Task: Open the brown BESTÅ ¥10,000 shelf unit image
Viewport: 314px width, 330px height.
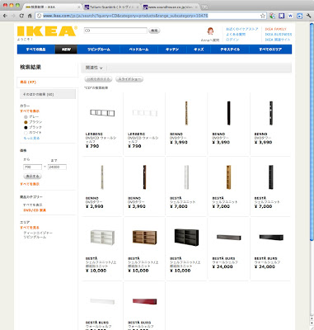Action: [144, 238]
